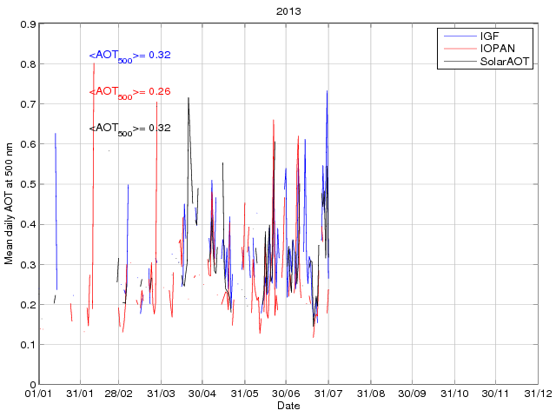This screenshot has width=556, height=417.
Task: Select the Date x-axis label
Action: (288, 406)
